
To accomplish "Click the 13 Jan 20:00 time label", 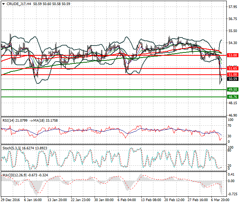I will pyautogui.click(x=57, y=200).
